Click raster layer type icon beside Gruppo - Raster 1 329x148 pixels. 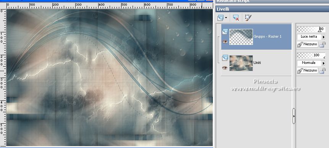(x=225, y=32)
